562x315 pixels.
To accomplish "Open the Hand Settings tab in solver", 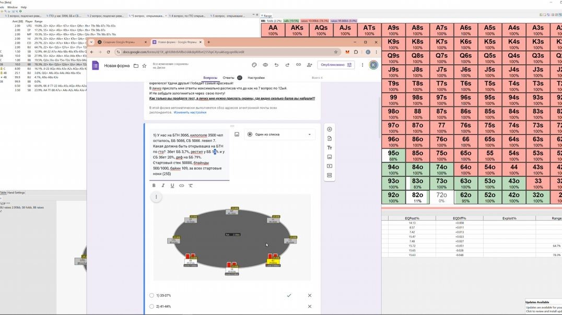I will (16, 192).
